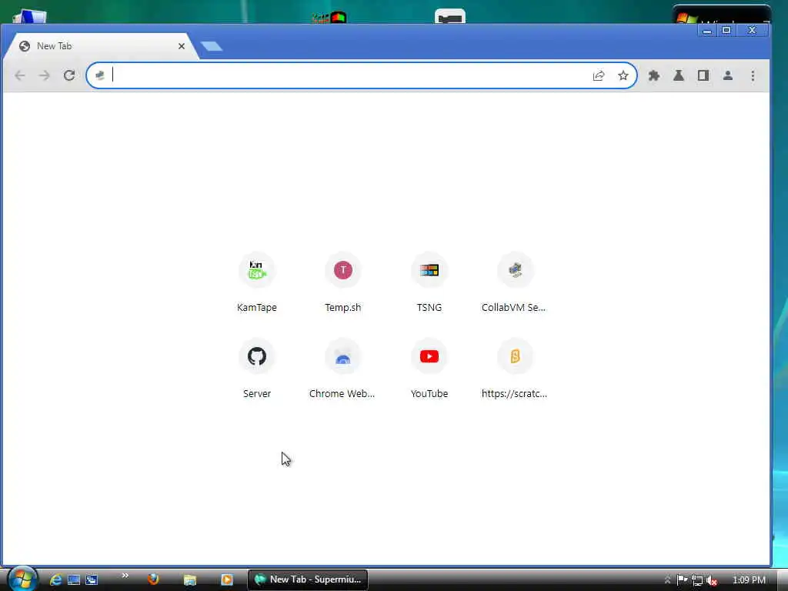Expand quick launch overflow chevron
This screenshot has width=788, height=591.
[x=125, y=576]
